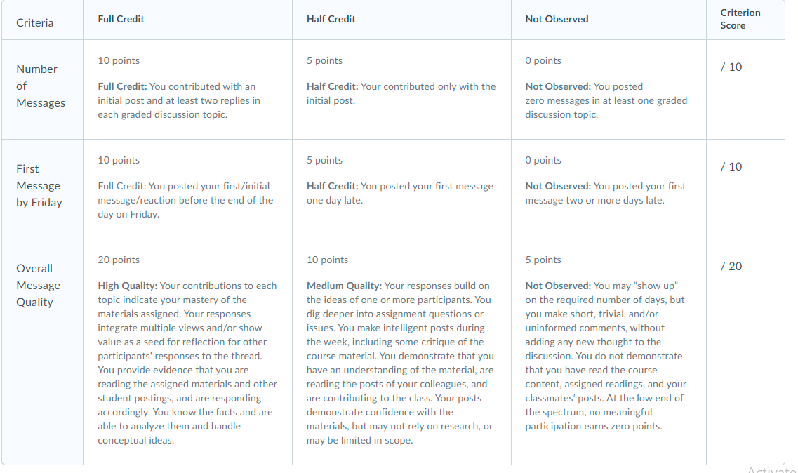Click the / 10 score for Number of Messages
The image size is (798, 473).
point(731,67)
